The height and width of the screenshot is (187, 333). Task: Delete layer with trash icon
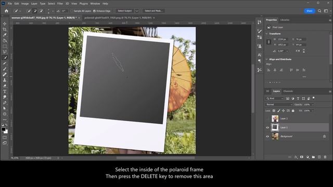325,157
